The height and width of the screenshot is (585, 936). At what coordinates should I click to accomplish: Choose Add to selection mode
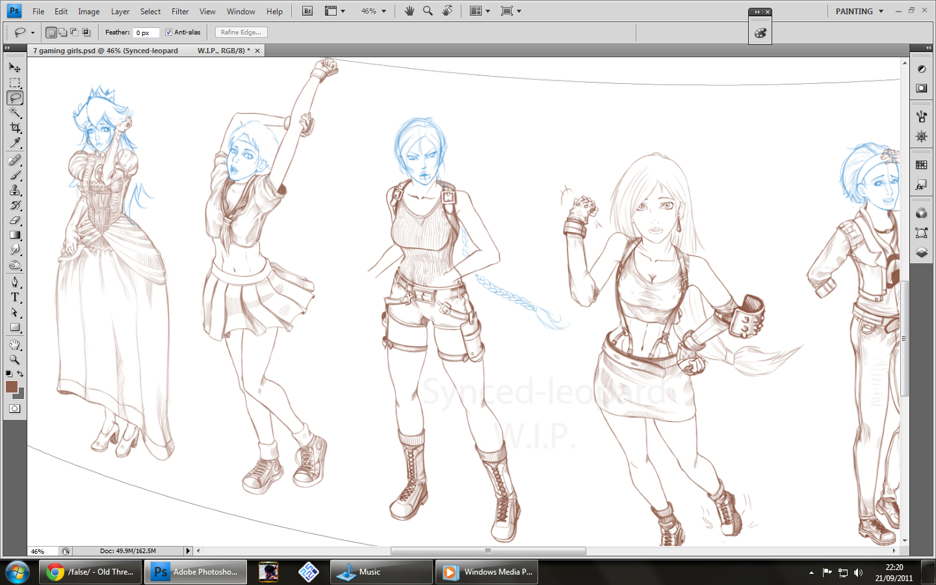pyautogui.click(x=62, y=32)
